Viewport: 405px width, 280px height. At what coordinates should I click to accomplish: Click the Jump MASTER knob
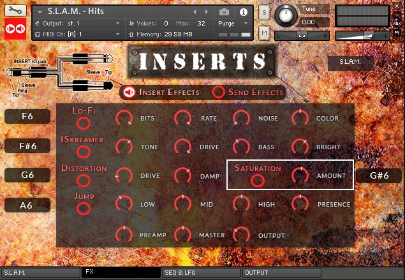tap(182, 235)
